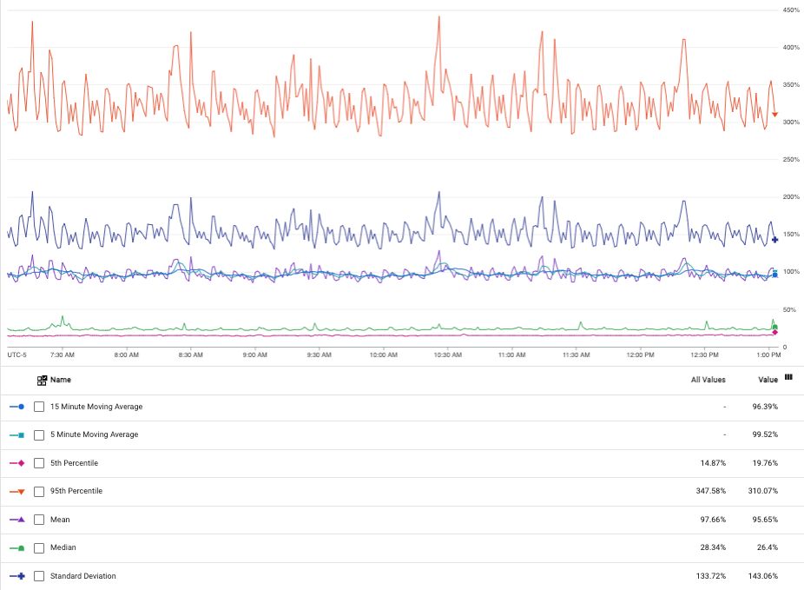This screenshot has height=590, width=804.
Task: Check the Median checkbox
Action: [x=38, y=547]
